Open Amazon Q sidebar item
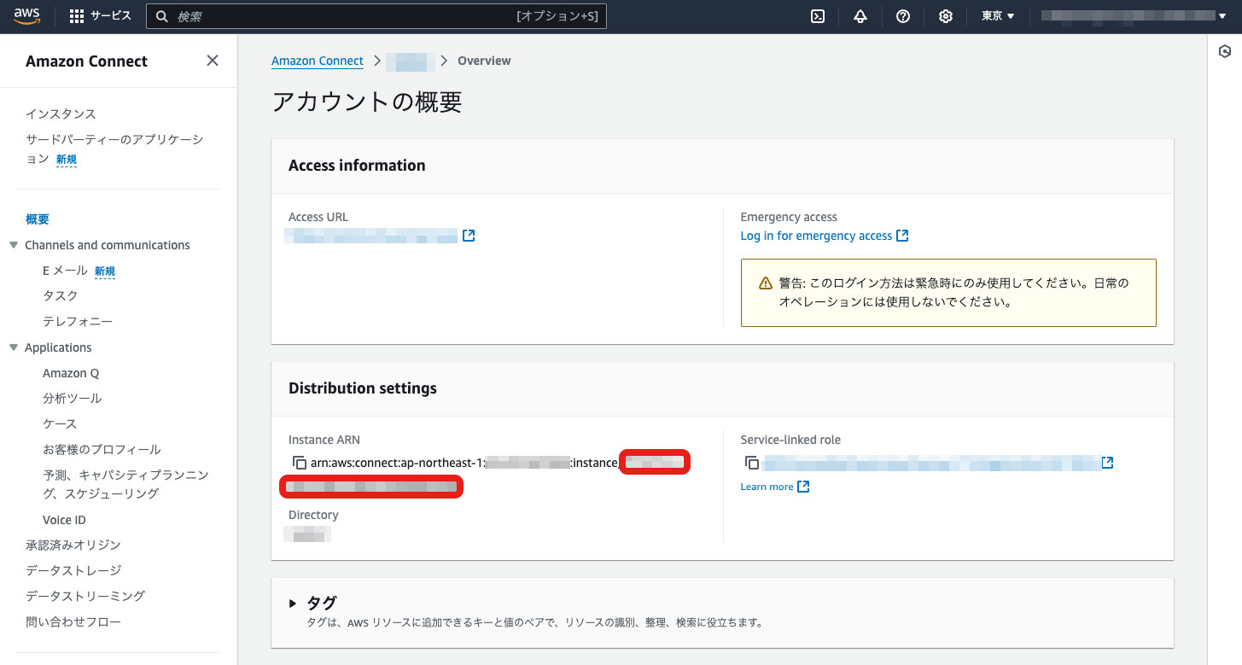Image resolution: width=1242 pixels, height=665 pixels. [x=71, y=373]
